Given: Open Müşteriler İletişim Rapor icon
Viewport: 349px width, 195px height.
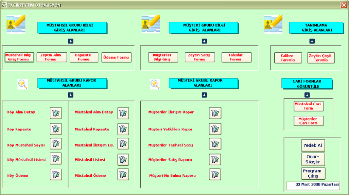Looking at the screenshot, I should pyautogui.click(x=215, y=113).
